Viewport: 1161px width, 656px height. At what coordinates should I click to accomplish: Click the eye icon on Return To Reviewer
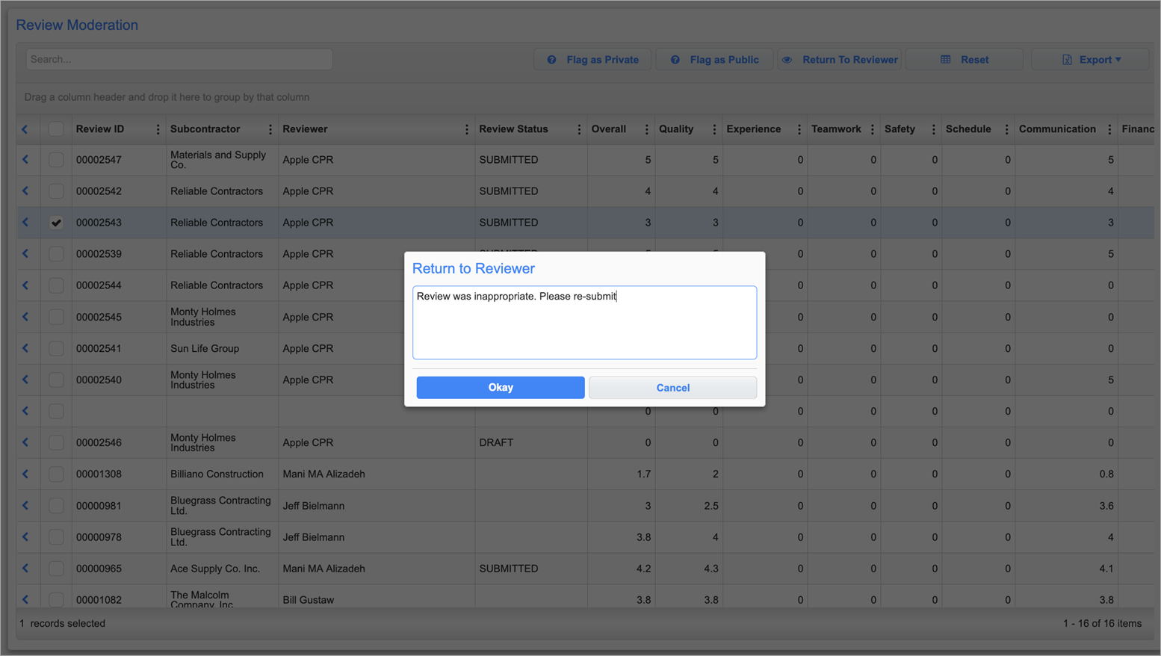(787, 60)
